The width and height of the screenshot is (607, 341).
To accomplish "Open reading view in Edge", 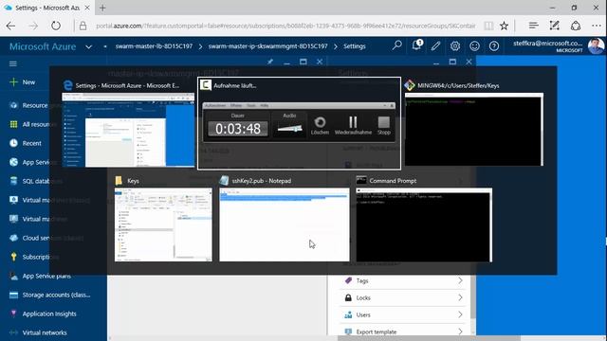I will (x=488, y=26).
